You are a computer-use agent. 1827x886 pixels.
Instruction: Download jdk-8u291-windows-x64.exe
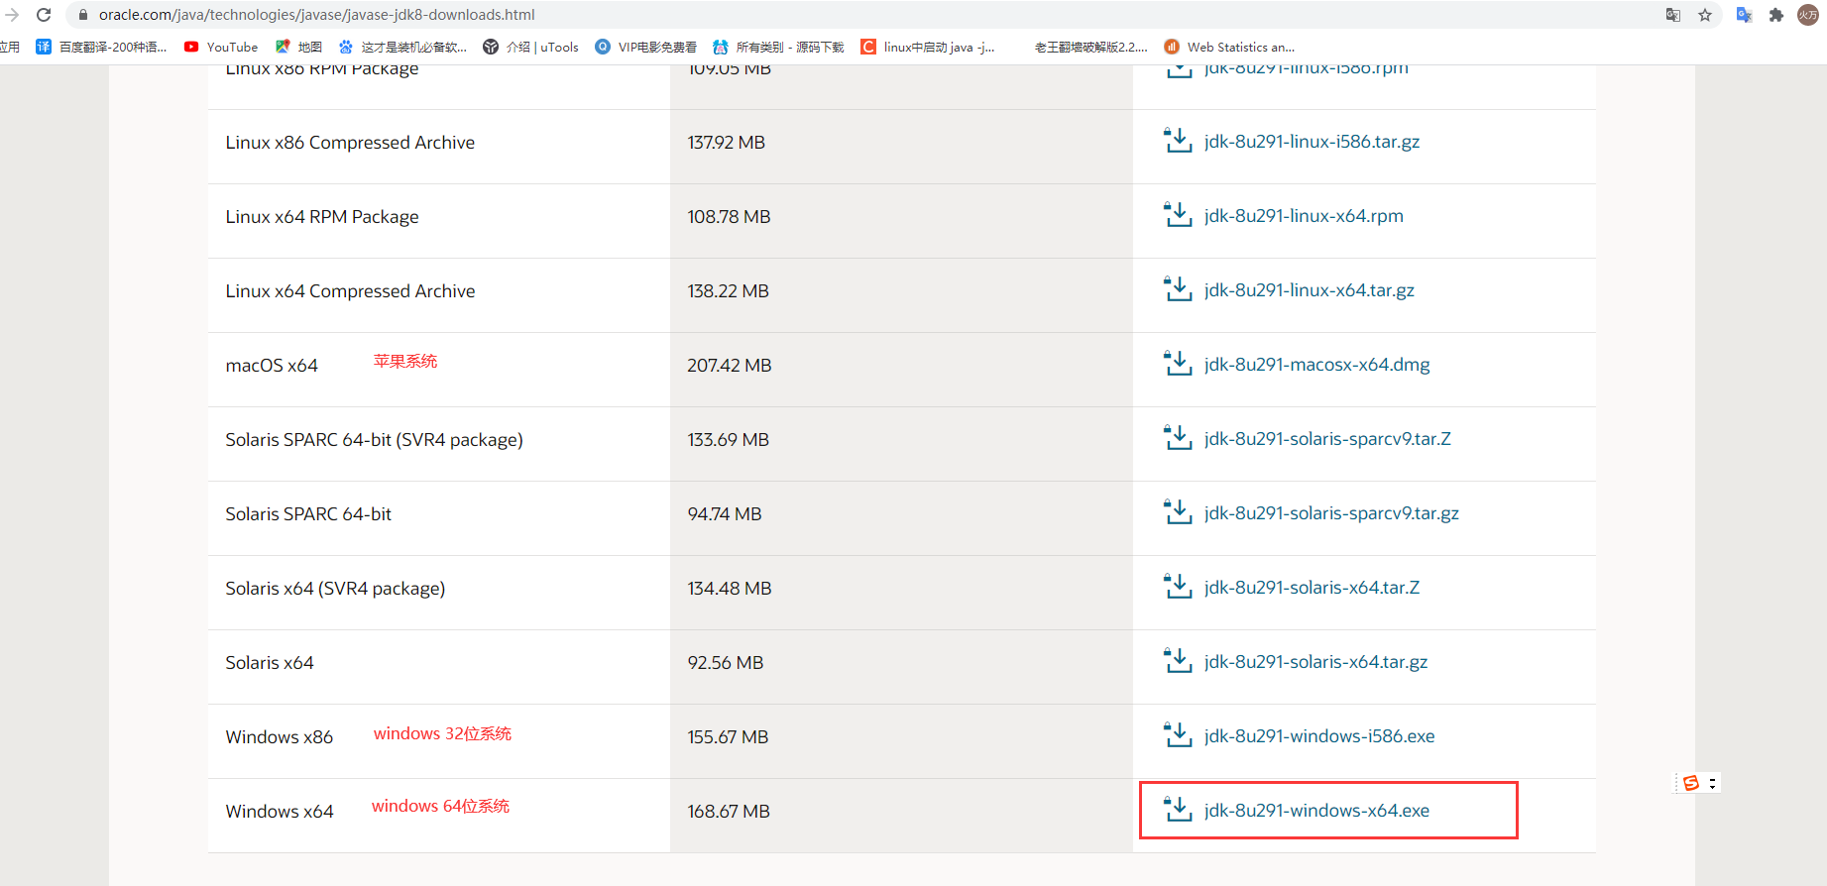(x=1316, y=811)
